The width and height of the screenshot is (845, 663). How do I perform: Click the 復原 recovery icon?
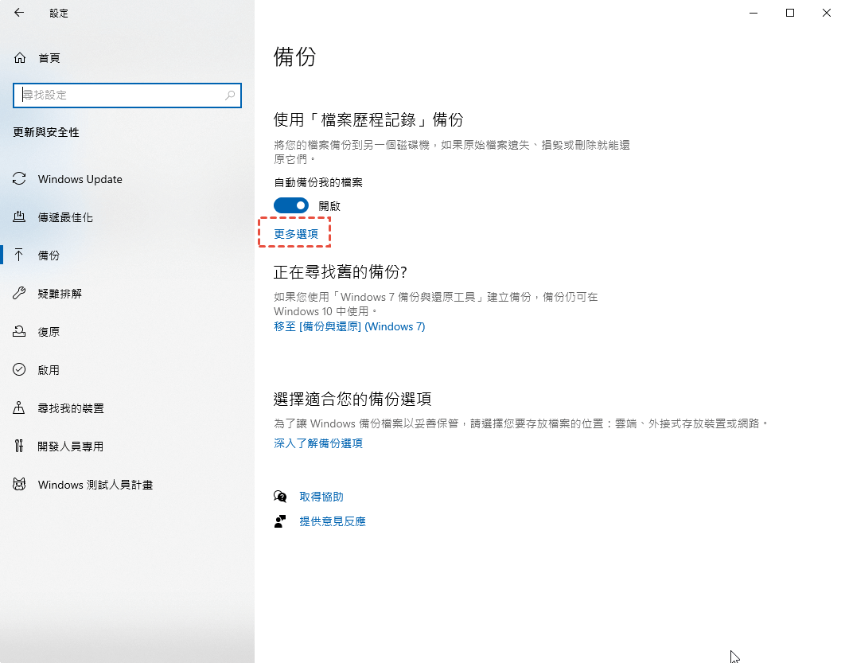tap(20, 332)
